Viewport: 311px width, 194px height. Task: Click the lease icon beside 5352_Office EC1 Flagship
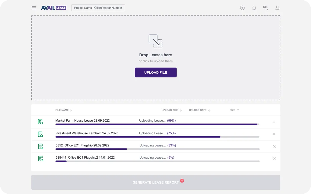click(40, 146)
